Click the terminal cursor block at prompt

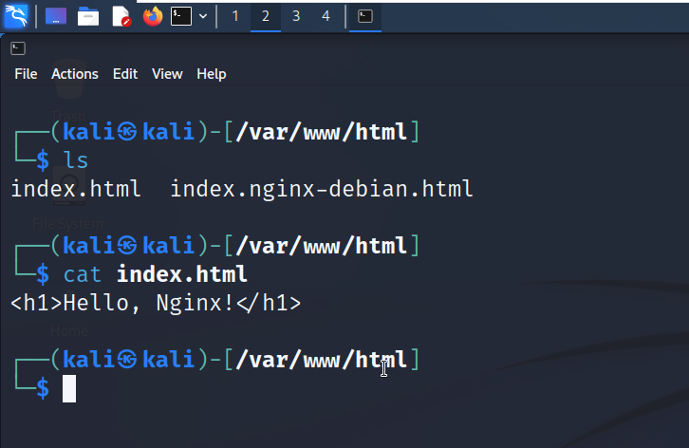coord(69,388)
